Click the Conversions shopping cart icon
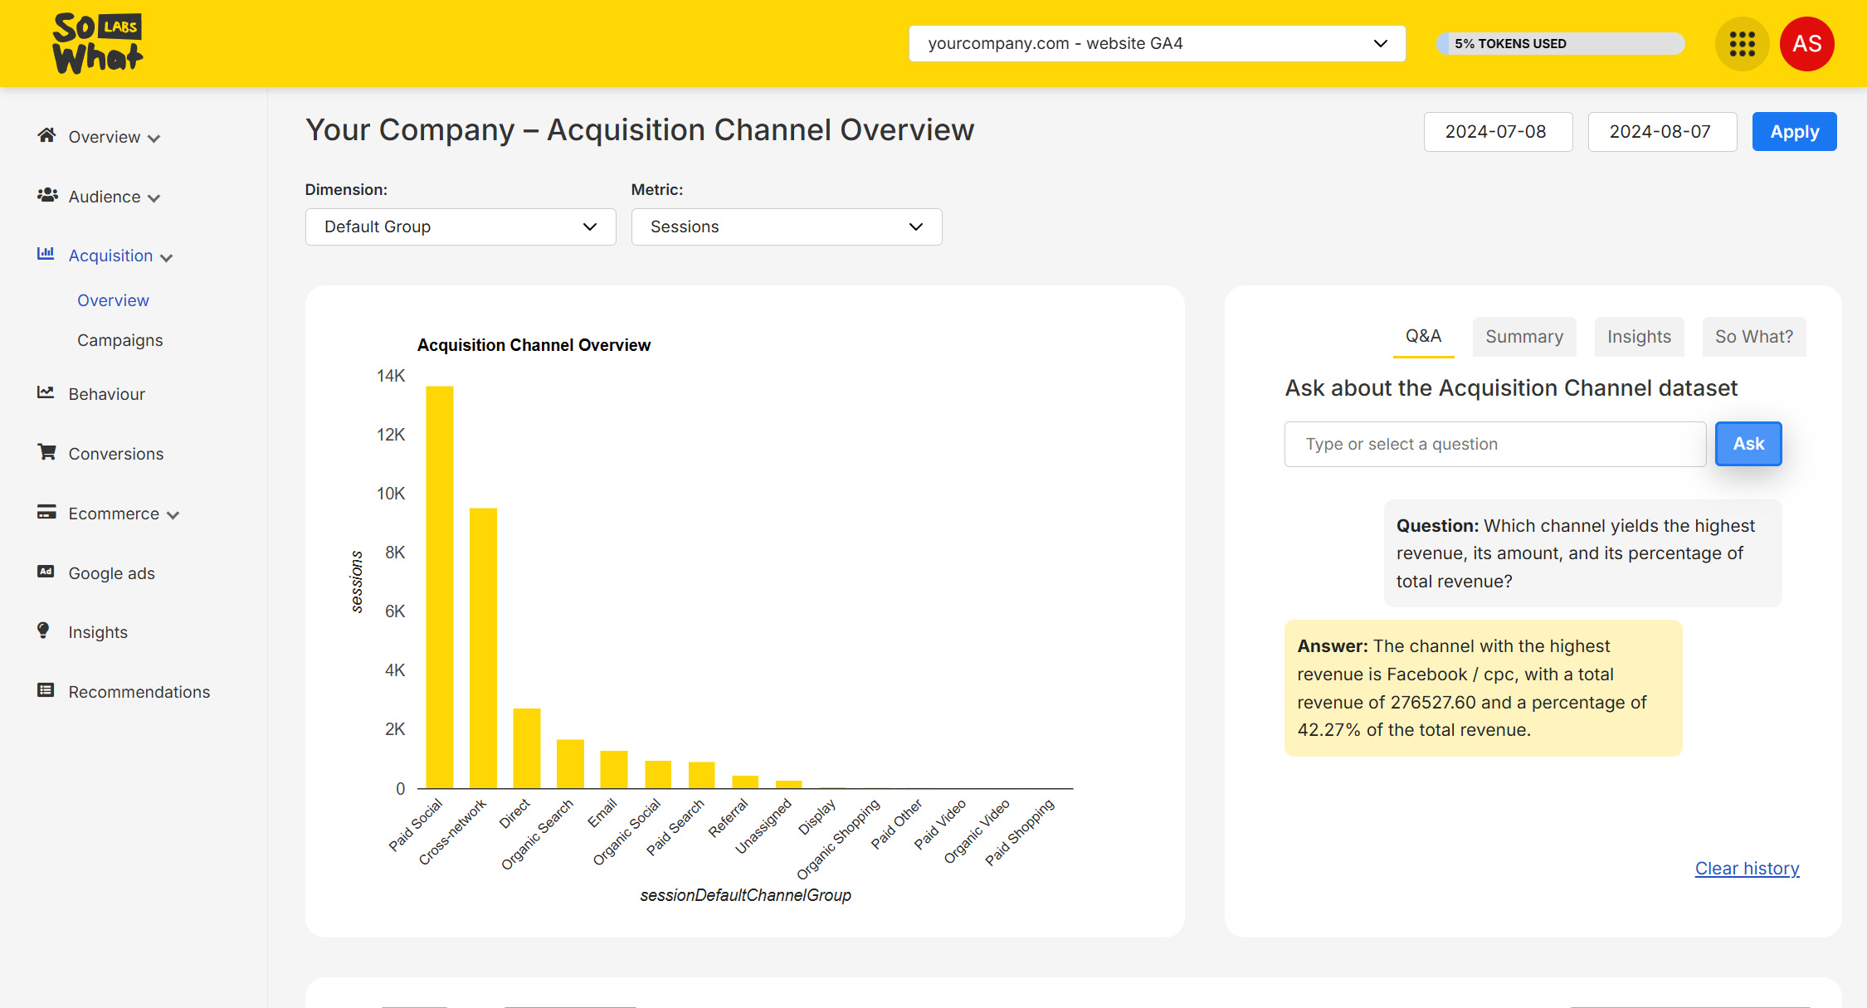Screen dimensions: 1867x1008 (x=46, y=452)
